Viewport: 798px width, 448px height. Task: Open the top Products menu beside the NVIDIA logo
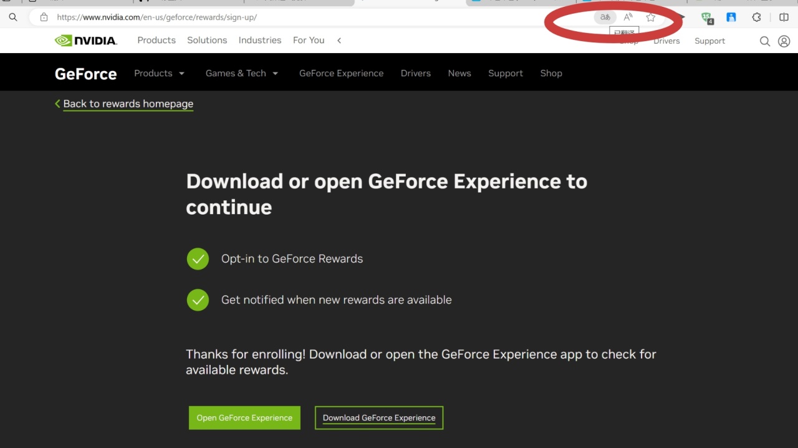[156, 40]
